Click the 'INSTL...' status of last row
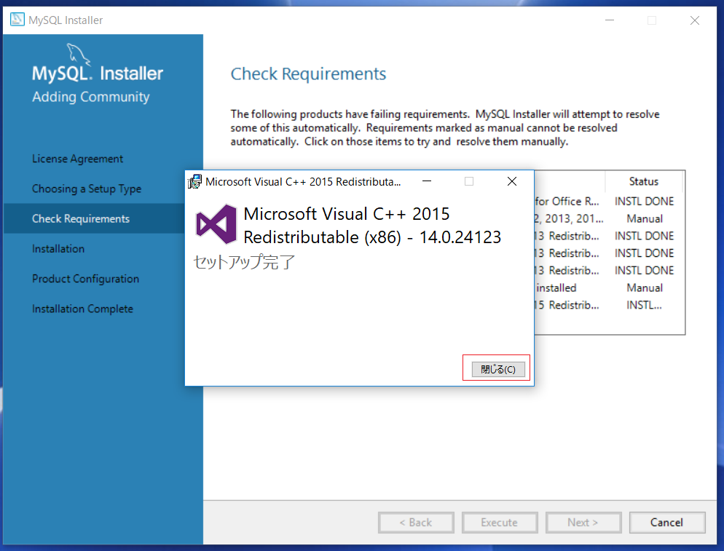The image size is (724, 551). click(x=644, y=305)
